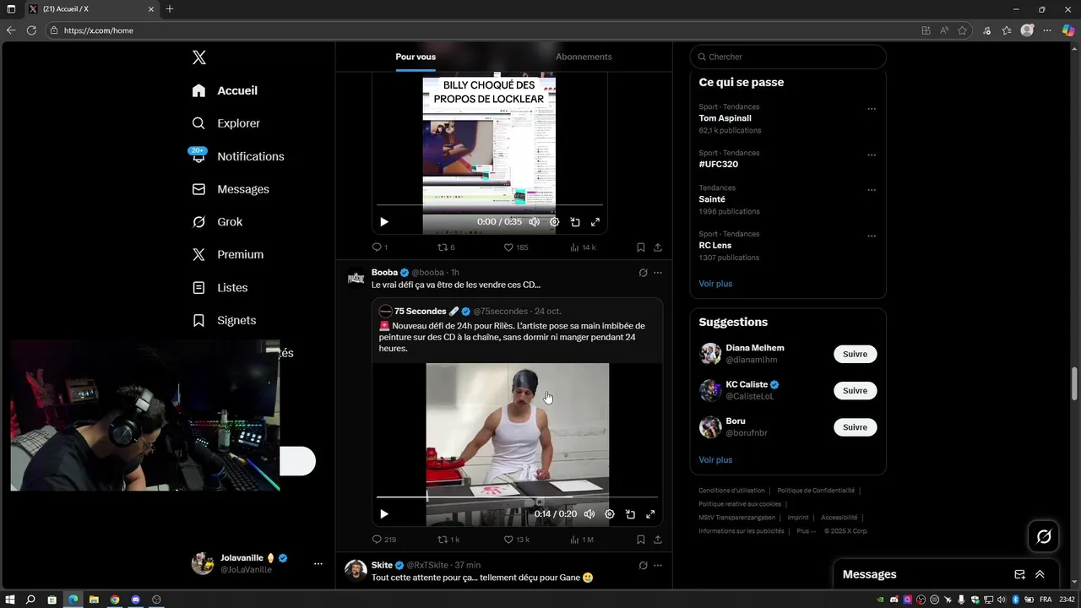Open Premium in the sidebar
The image size is (1081, 608).
tap(228, 254)
